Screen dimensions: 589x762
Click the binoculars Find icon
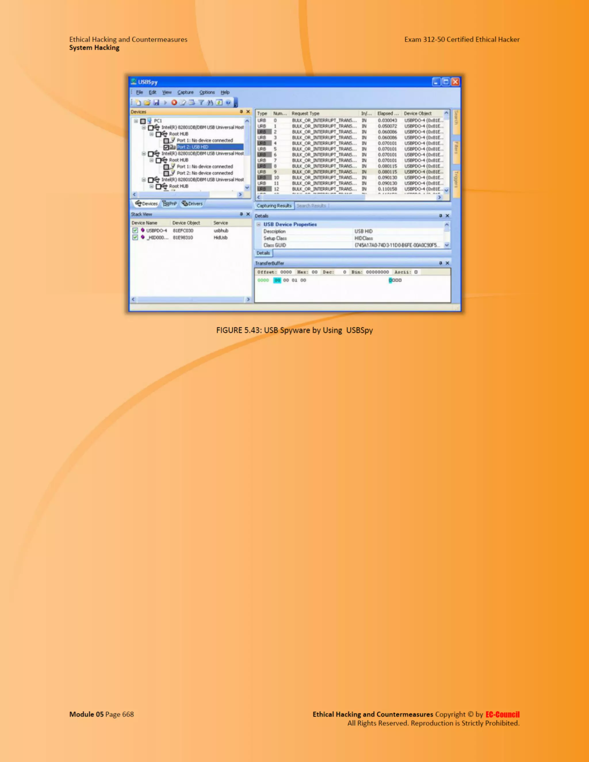[x=210, y=103]
